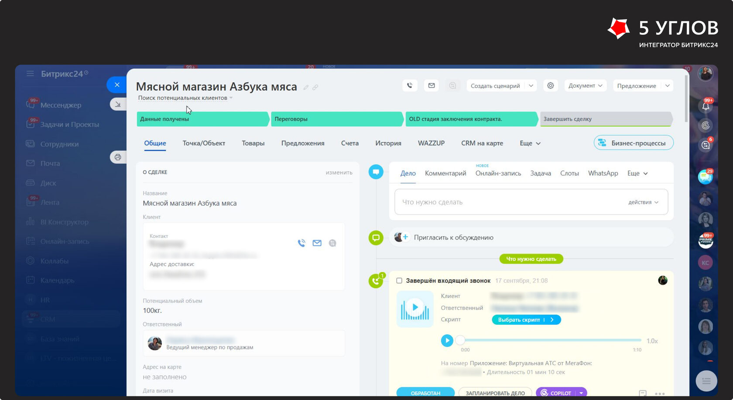Click the Выбрать скрипт button

tap(526, 320)
